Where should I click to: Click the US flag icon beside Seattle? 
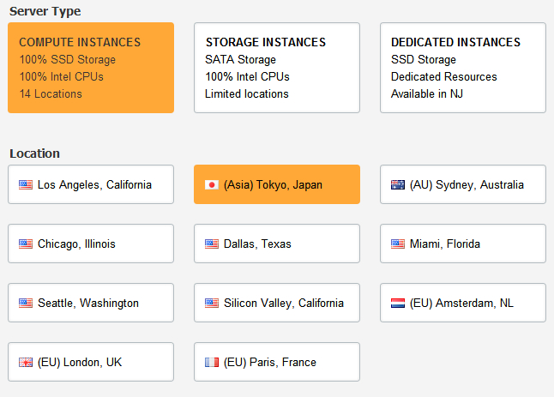[26, 303]
